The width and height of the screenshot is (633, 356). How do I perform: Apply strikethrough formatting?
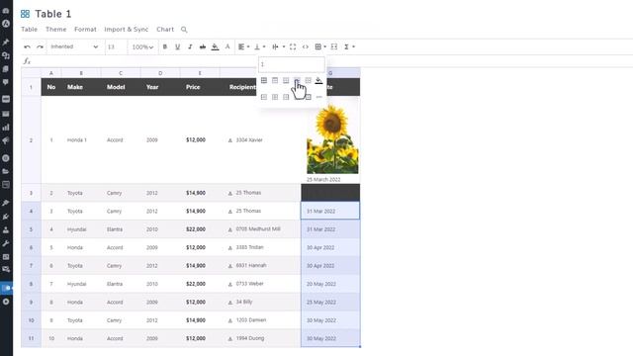203,46
